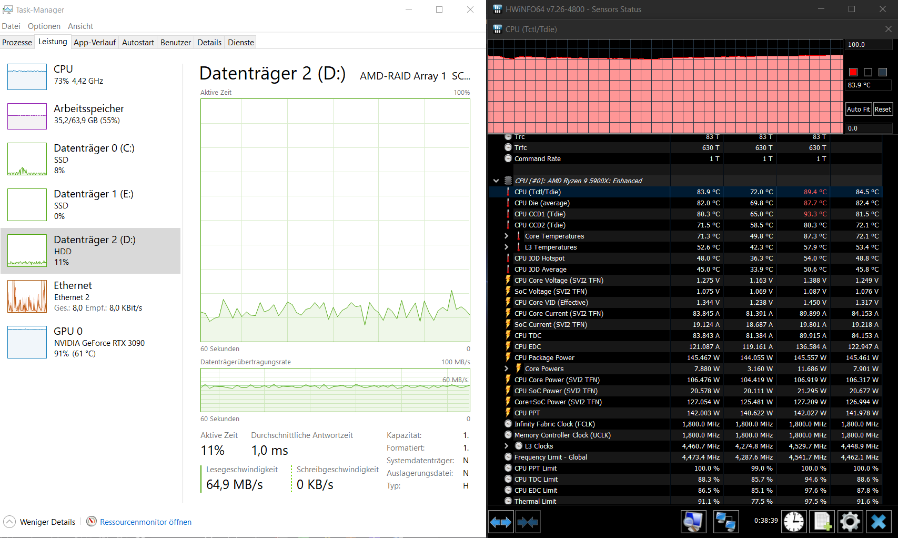Screen dimensions: 898x538
Task: Click the collapse columns arrows icon in HWiNFO
Action: click(528, 522)
